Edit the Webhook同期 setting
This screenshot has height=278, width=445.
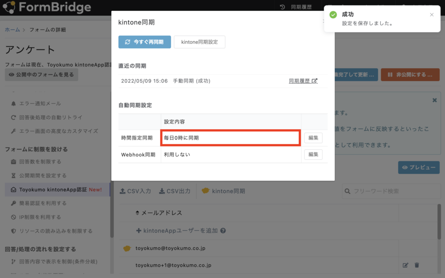click(313, 154)
